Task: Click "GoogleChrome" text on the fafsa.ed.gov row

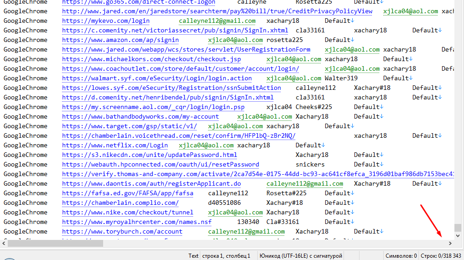Action: pyautogui.click(x=26, y=193)
